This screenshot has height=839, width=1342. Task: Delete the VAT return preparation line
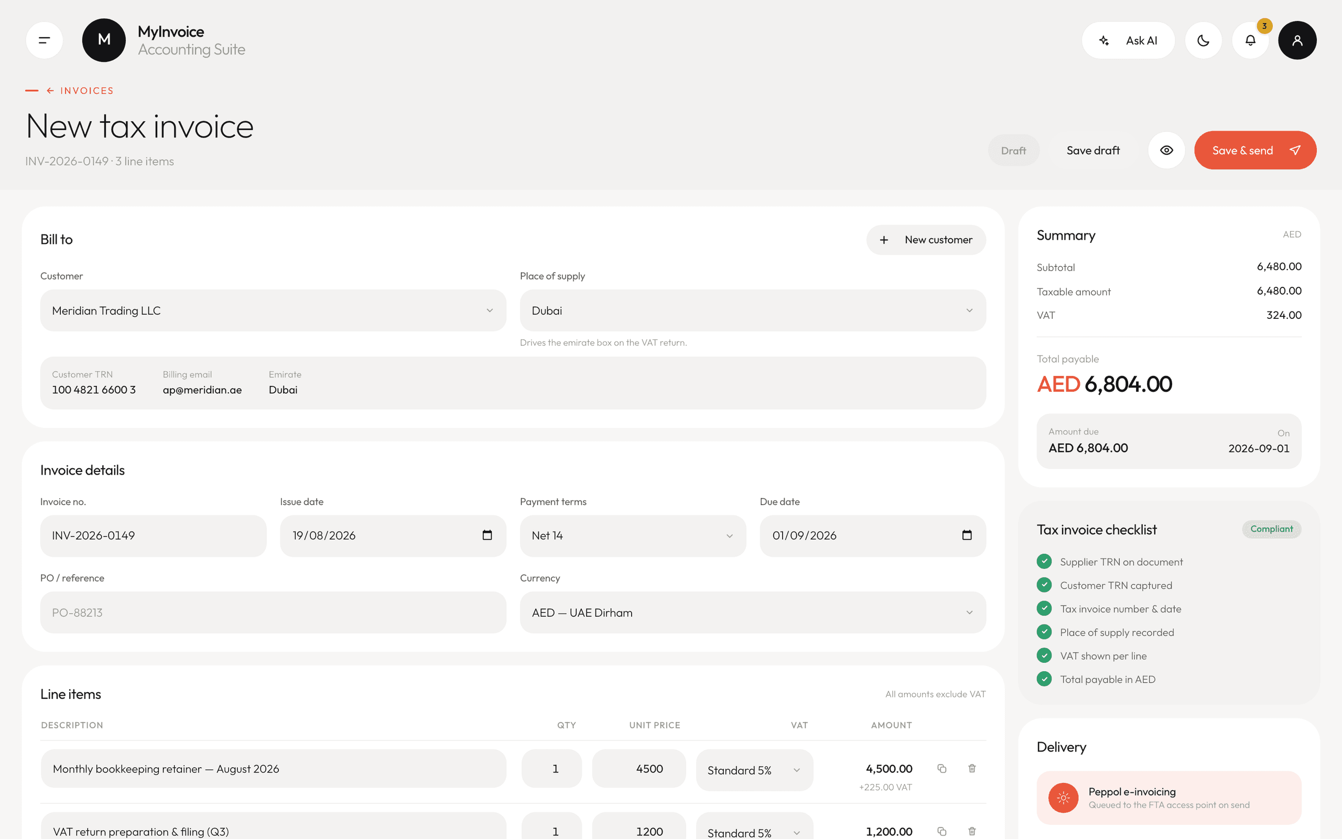tap(971, 831)
